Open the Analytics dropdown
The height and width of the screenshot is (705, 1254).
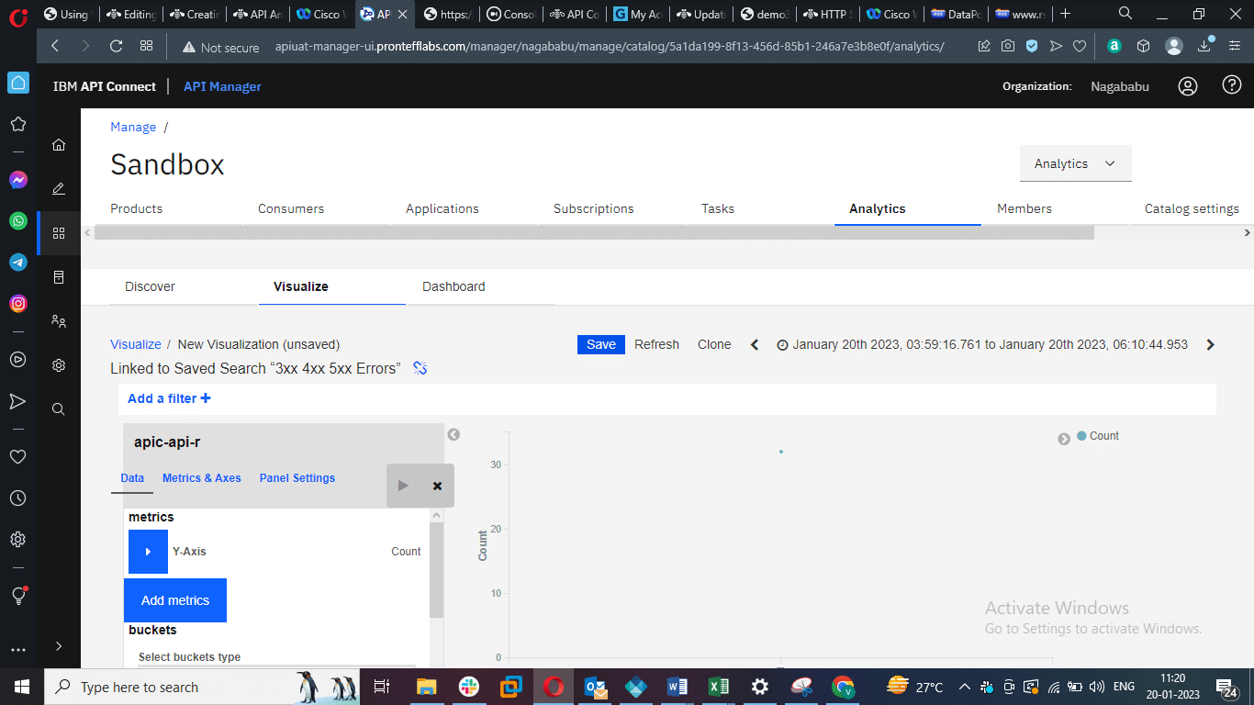tap(1075, 163)
